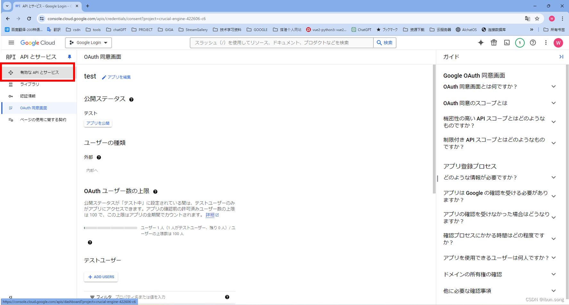
Task: Show help for OAuth ユーザー数の上限
Action: point(155,192)
